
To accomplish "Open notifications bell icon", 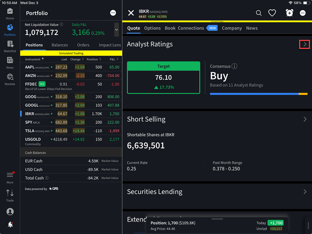I will pyautogui.click(x=10, y=225).
